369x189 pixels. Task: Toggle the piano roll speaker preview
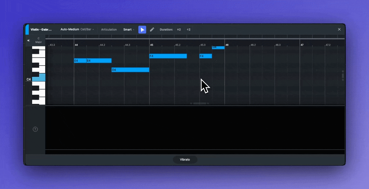pyautogui.click(x=29, y=40)
